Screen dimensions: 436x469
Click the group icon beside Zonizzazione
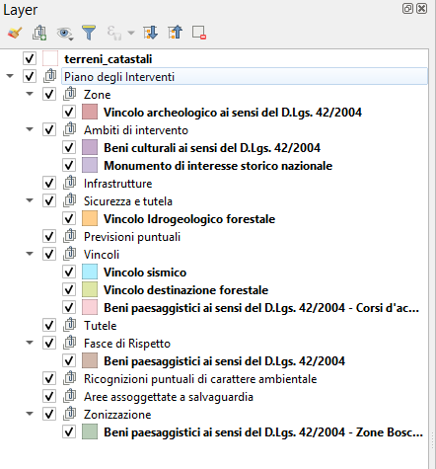[70, 414]
